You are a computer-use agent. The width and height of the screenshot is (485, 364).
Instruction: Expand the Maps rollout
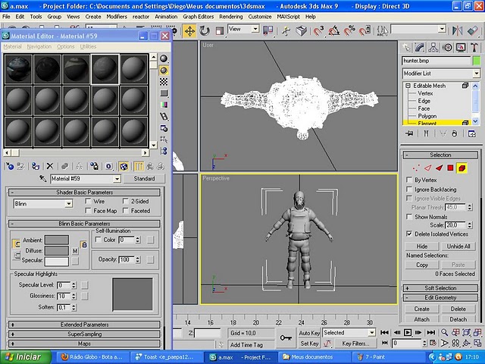[84, 344]
